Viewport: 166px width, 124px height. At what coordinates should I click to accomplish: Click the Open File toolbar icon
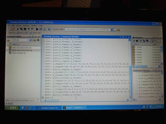(x=13, y=29)
